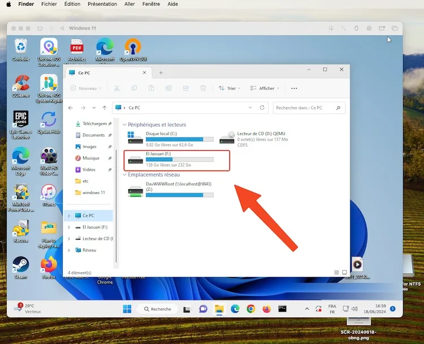Open Google Chrome from the taskbar
This screenshot has width=424, height=344.
click(x=251, y=309)
